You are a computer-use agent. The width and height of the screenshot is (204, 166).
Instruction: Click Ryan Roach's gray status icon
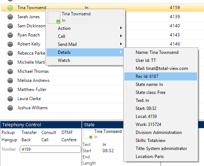tap(10, 35)
